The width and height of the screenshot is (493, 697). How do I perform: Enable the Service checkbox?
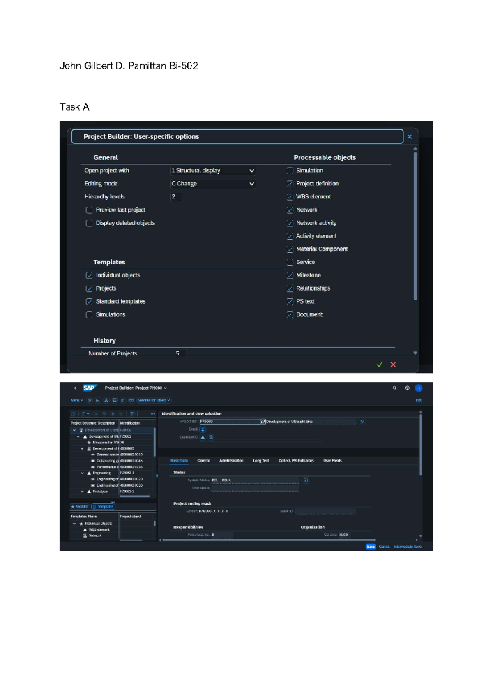click(290, 262)
